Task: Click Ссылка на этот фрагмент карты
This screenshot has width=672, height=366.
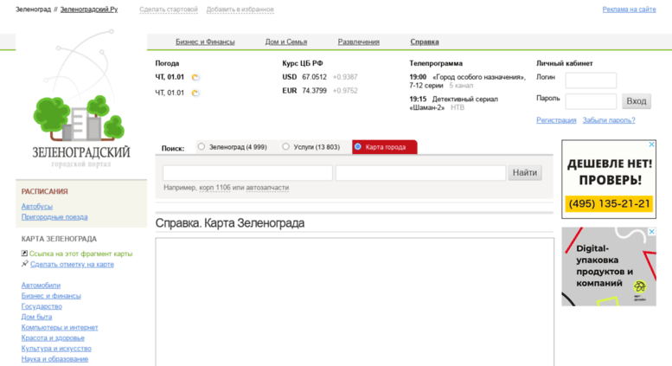Action: pyautogui.click(x=81, y=254)
